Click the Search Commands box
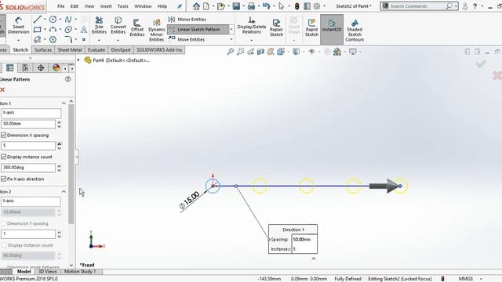The height and width of the screenshot is (282, 502). tap(420, 6)
